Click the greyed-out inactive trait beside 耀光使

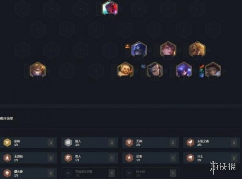tap(90, 173)
